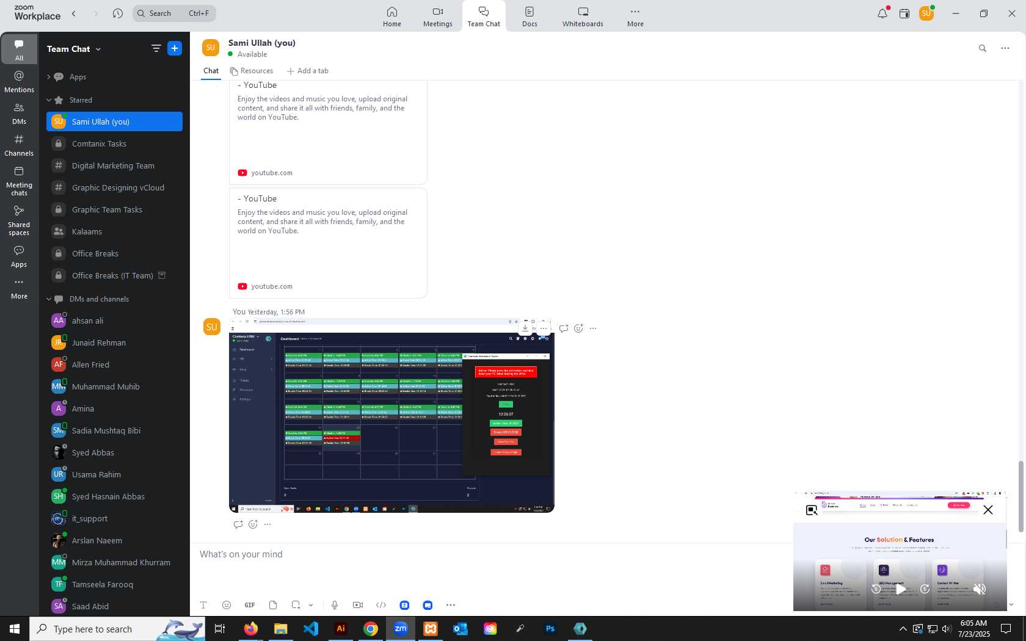Screen dimensions: 1026x641
Task: Open DMs in the left rail
Action: pos(19,114)
